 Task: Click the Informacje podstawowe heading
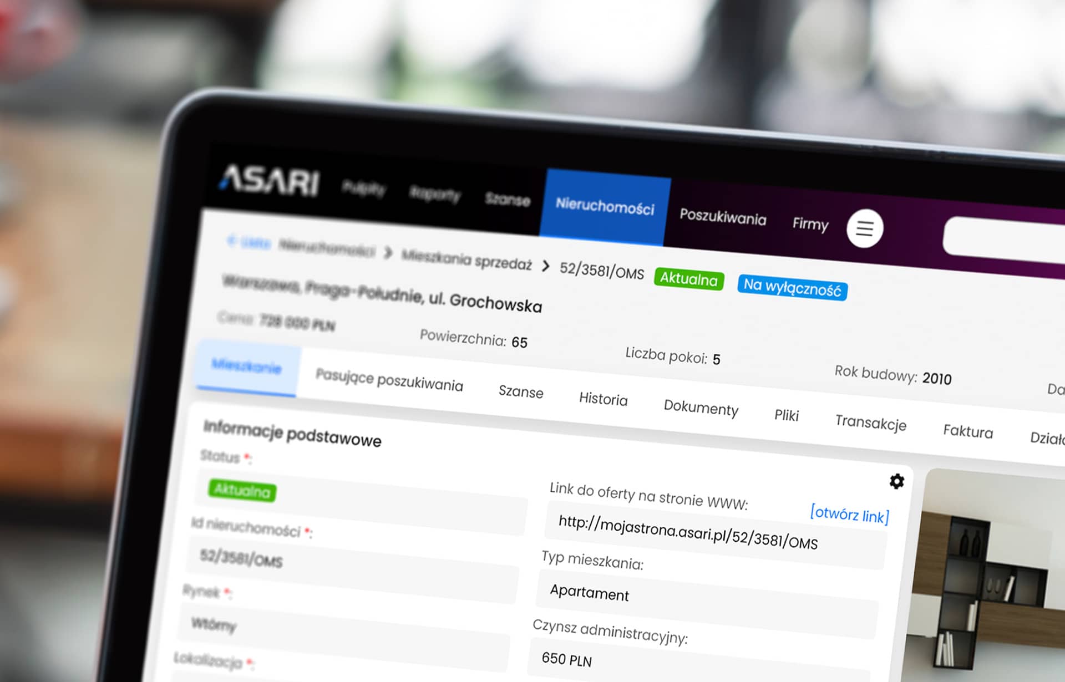(x=292, y=434)
